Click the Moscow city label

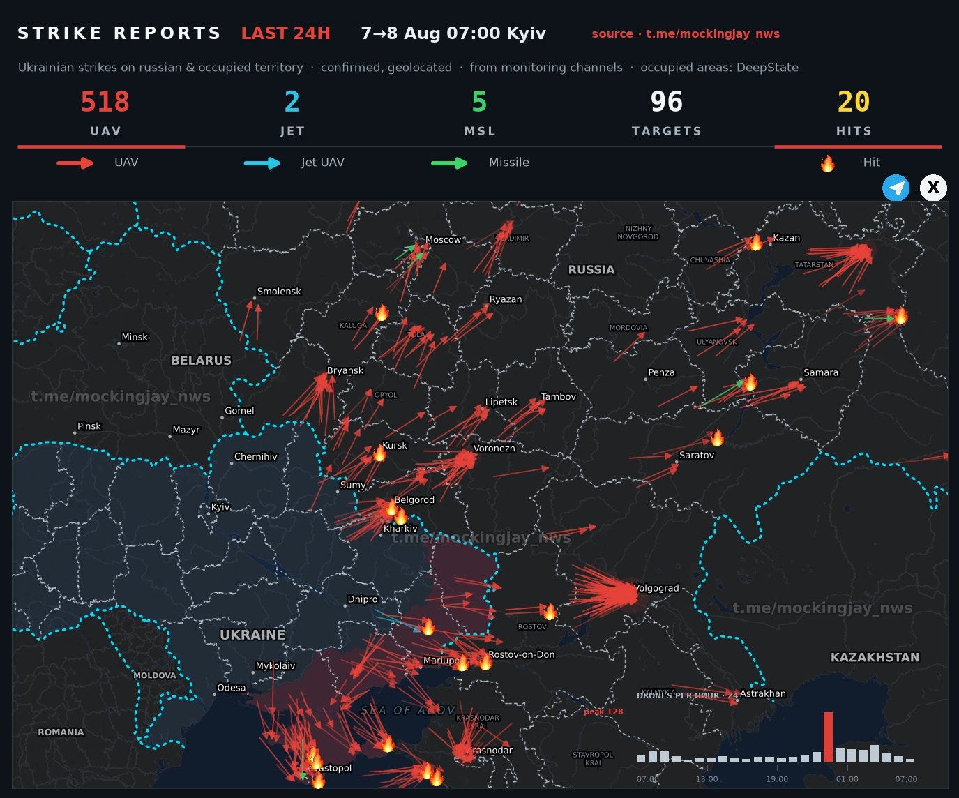[444, 240]
